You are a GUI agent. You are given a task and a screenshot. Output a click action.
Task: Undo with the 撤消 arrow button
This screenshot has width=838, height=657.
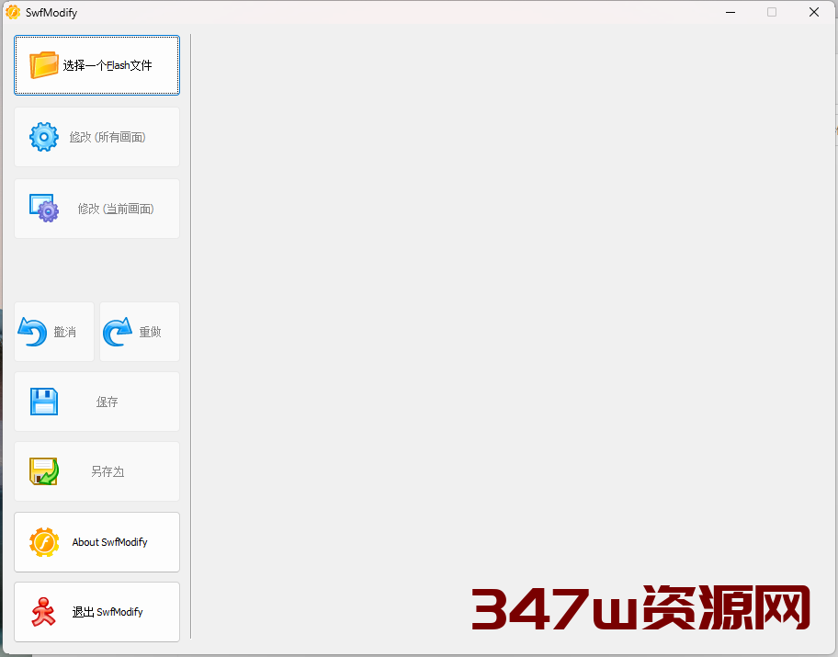coord(54,332)
